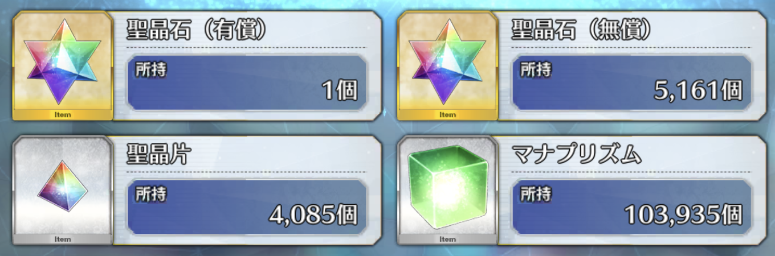775x256 pixels.
Task: Click 所持 label in Mana Prism panel
Action: tap(536, 193)
